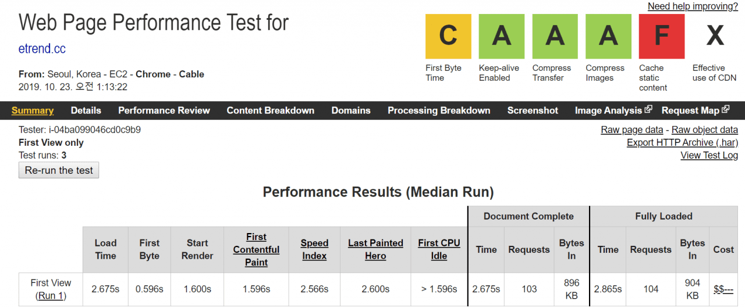Viewport: 745px width, 308px height.
Task: Open the Details tab
Action: pos(86,110)
